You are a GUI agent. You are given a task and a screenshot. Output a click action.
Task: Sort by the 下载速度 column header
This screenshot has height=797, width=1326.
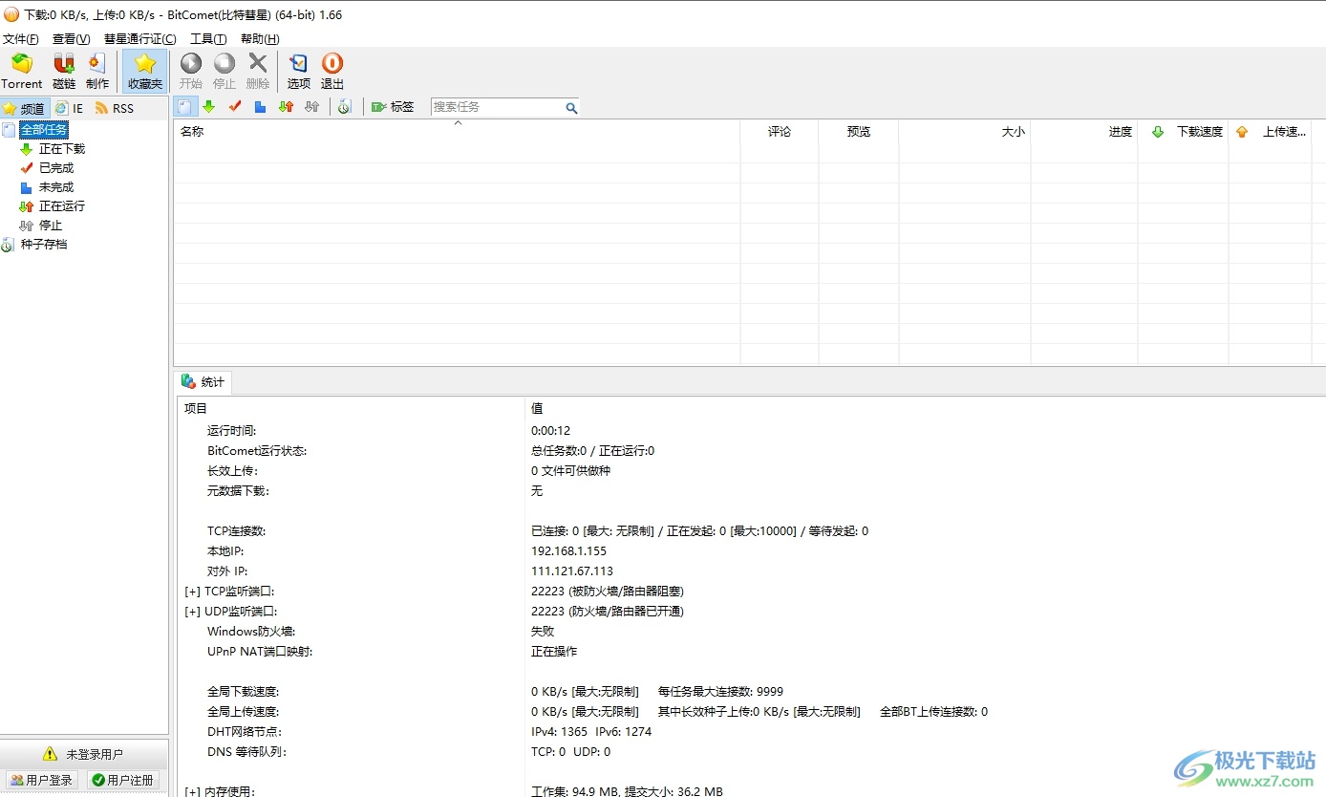click(1184, 132)
